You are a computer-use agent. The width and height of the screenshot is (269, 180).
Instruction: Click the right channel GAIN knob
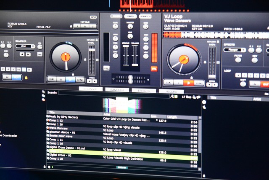(146, 27)
